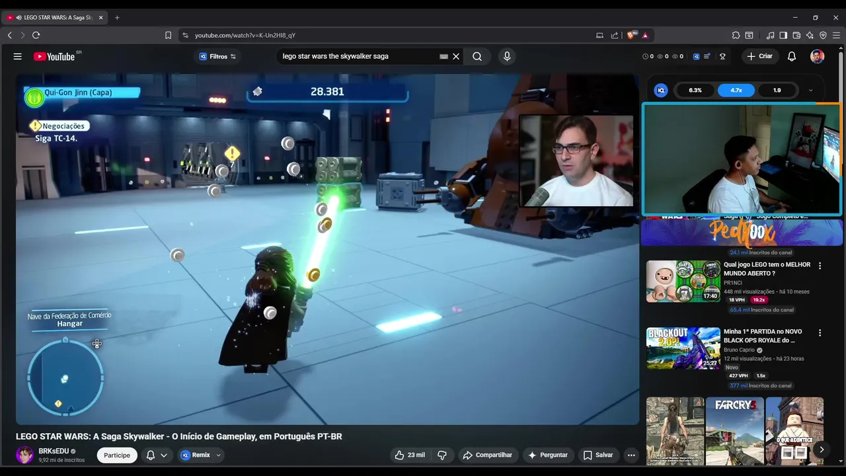Click the address bar URL
The image size is (846, 476).
245,35
